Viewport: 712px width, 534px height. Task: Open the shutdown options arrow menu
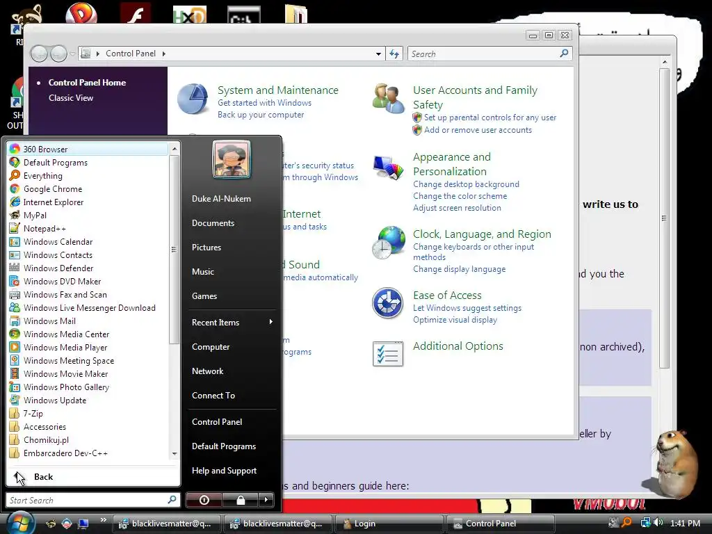[266, 500]
